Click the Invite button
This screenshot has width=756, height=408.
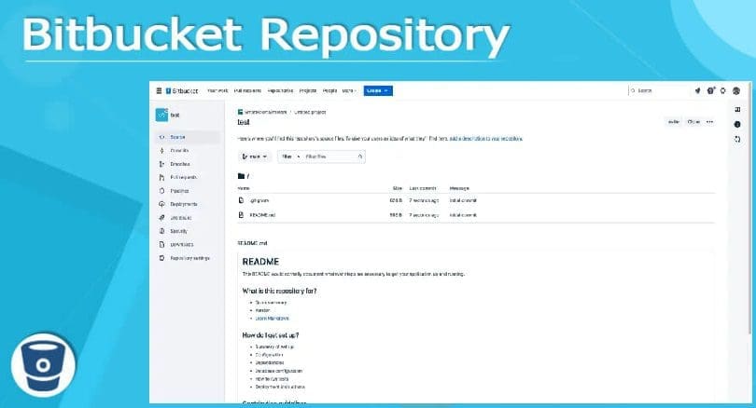pos(674,122)
